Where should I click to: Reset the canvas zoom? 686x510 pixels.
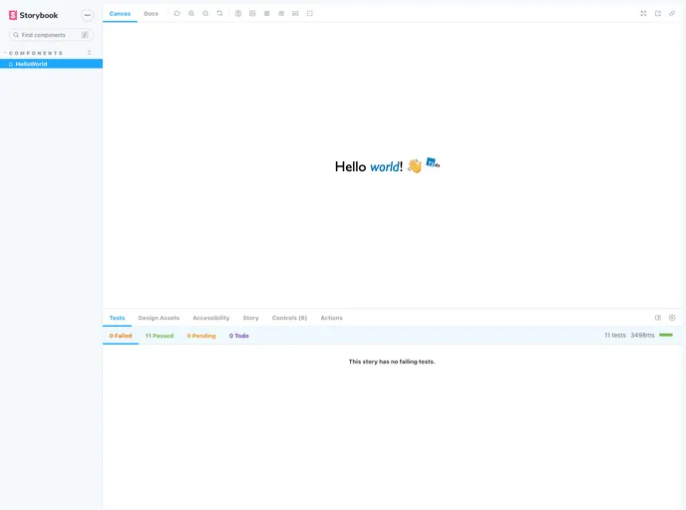(x=219, y=13)
